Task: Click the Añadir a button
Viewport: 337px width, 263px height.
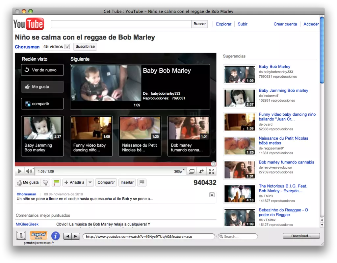Action: tap(75, 182)
